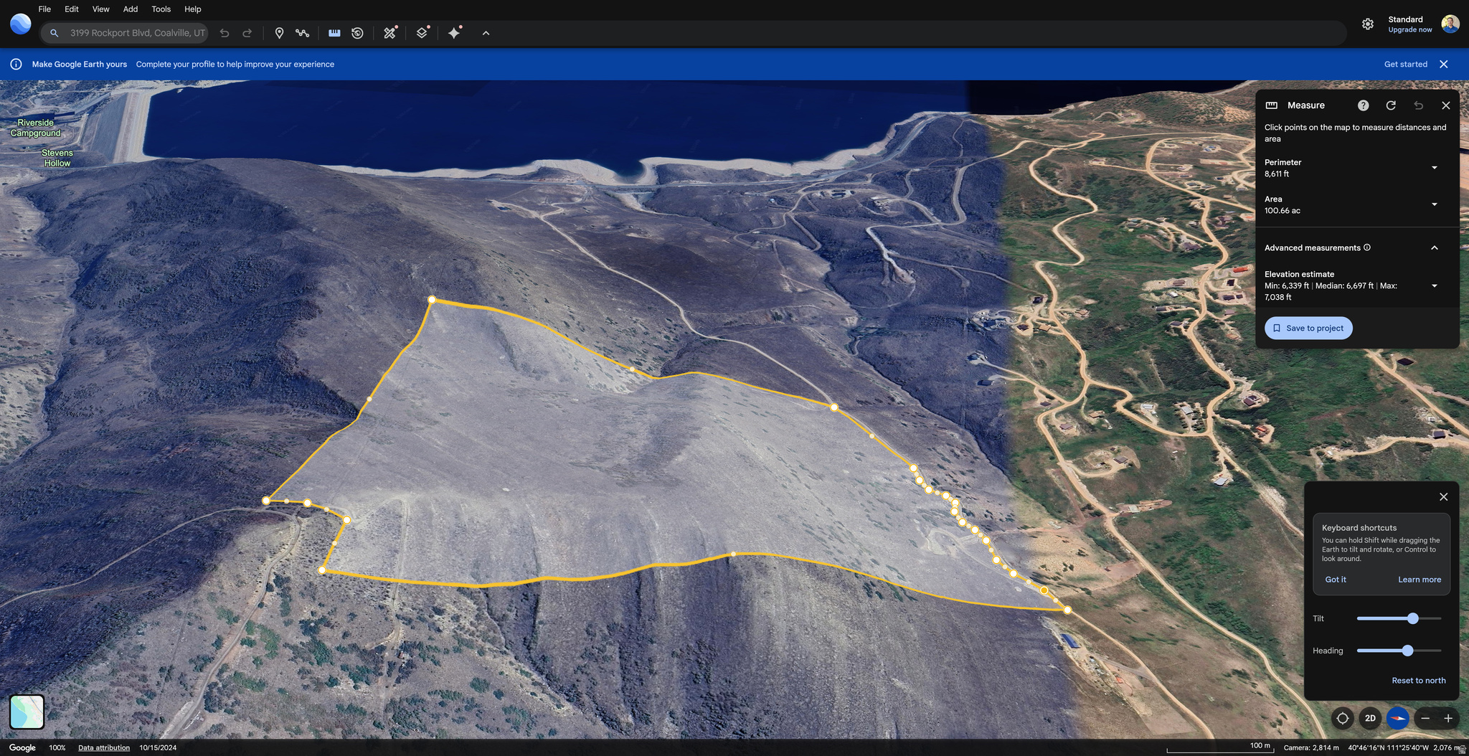The image size is (1469, 756).
Task: Click the Add placemark pin icon
Action: [x=279, y=33]
